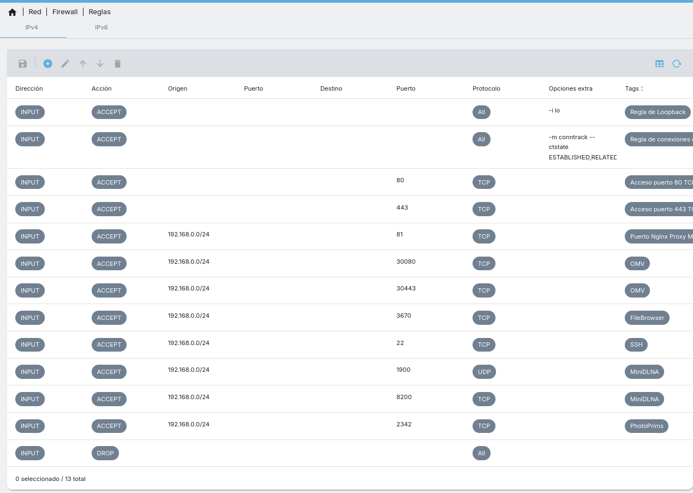Viewport: 693px width, 493px height.
Task: Click the PhotoPrims tag
Action: tap(647, 426)
